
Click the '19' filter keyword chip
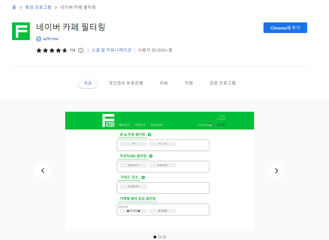(x=133, y=144)
